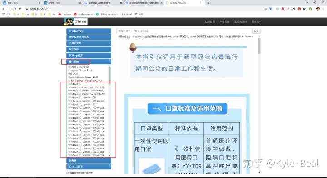Select the MSDN, 我告诉你 tab

pyautogui.click(x=184, y=3)
